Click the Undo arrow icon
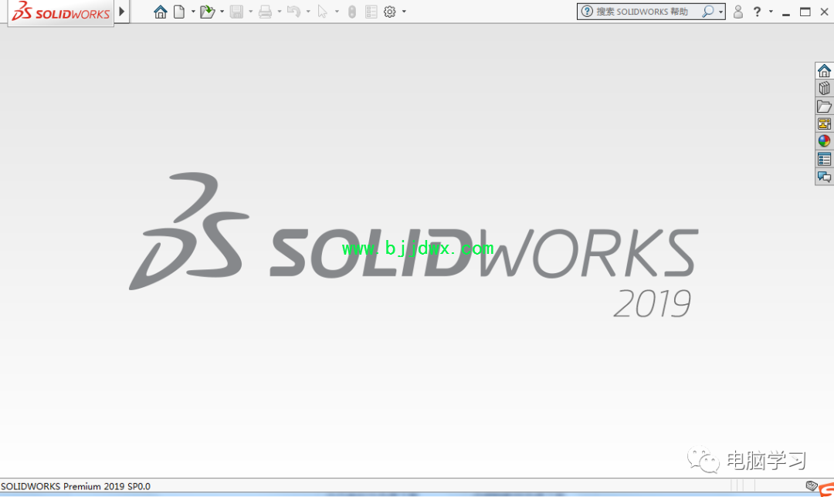The image size is (834, 497). pos(293,12)
